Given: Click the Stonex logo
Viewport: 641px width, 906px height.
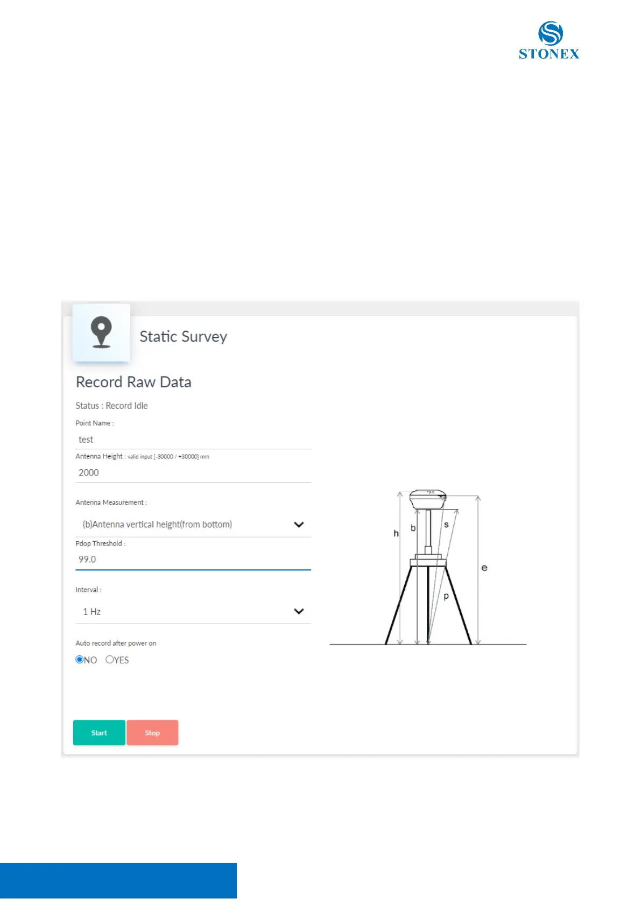Looking at the screenshot, I should (549, 40).
